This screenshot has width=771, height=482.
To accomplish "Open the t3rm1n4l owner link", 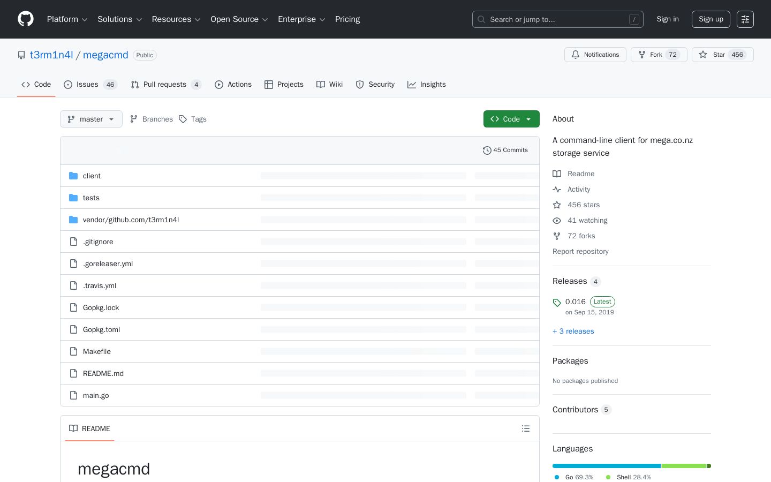I will (51, 55).
